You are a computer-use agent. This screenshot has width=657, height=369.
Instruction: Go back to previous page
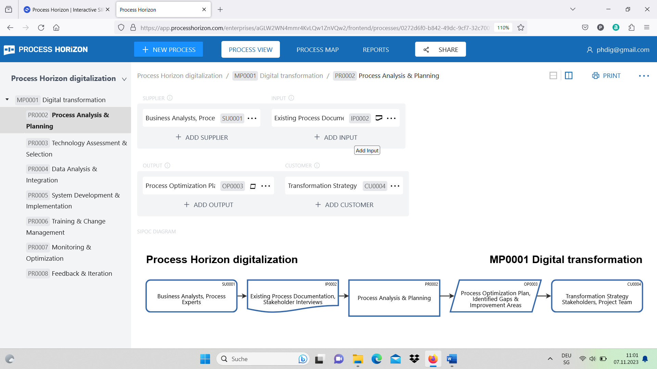coord(10,28)
